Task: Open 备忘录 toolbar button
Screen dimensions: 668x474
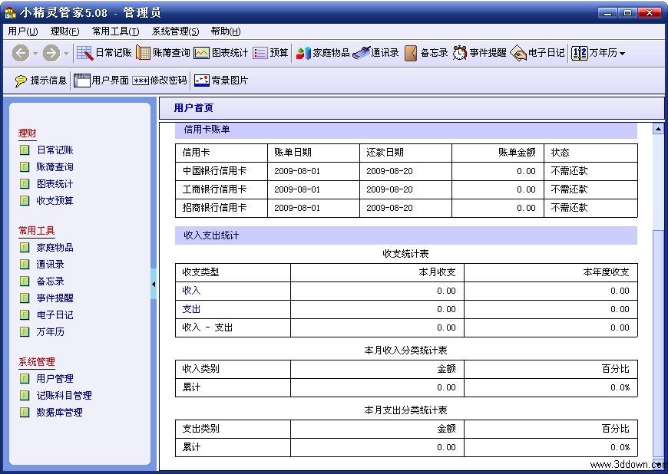Action: (426, 53)
